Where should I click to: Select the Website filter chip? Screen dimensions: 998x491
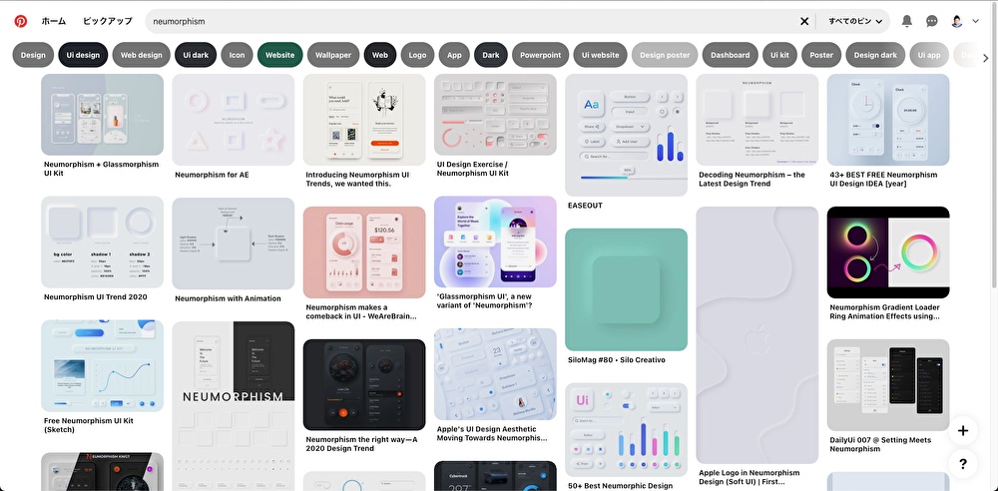point(280,55)
